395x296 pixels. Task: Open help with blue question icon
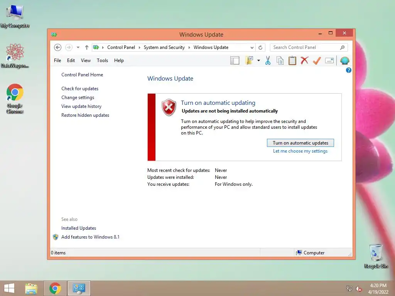pyautogui.click(x=349, y=70)
